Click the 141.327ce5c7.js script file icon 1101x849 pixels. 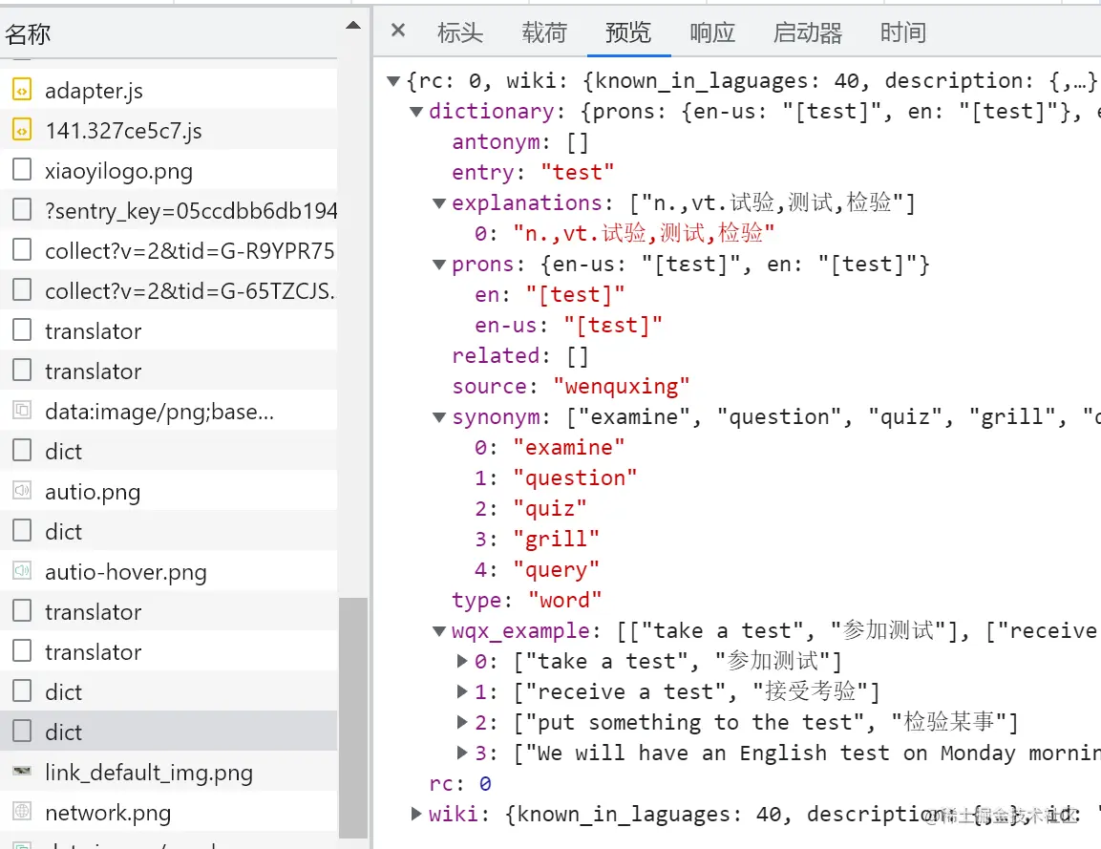[x=22, y=130]
